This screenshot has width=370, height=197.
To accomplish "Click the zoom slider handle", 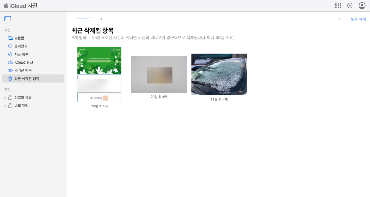I will point(90,19).
